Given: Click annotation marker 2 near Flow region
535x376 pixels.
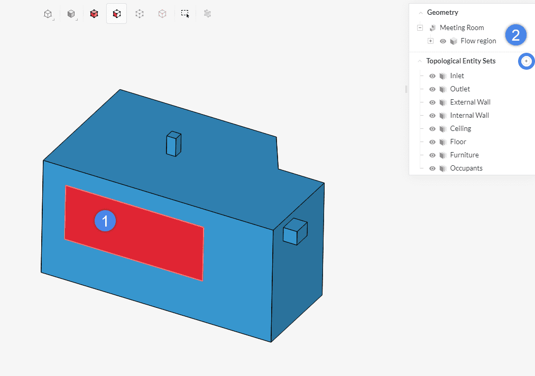Looking at the screenshot, I should (515, 35).
